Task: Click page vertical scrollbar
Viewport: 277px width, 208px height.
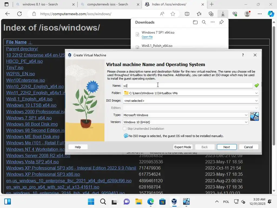Action: tap(274, 86)
